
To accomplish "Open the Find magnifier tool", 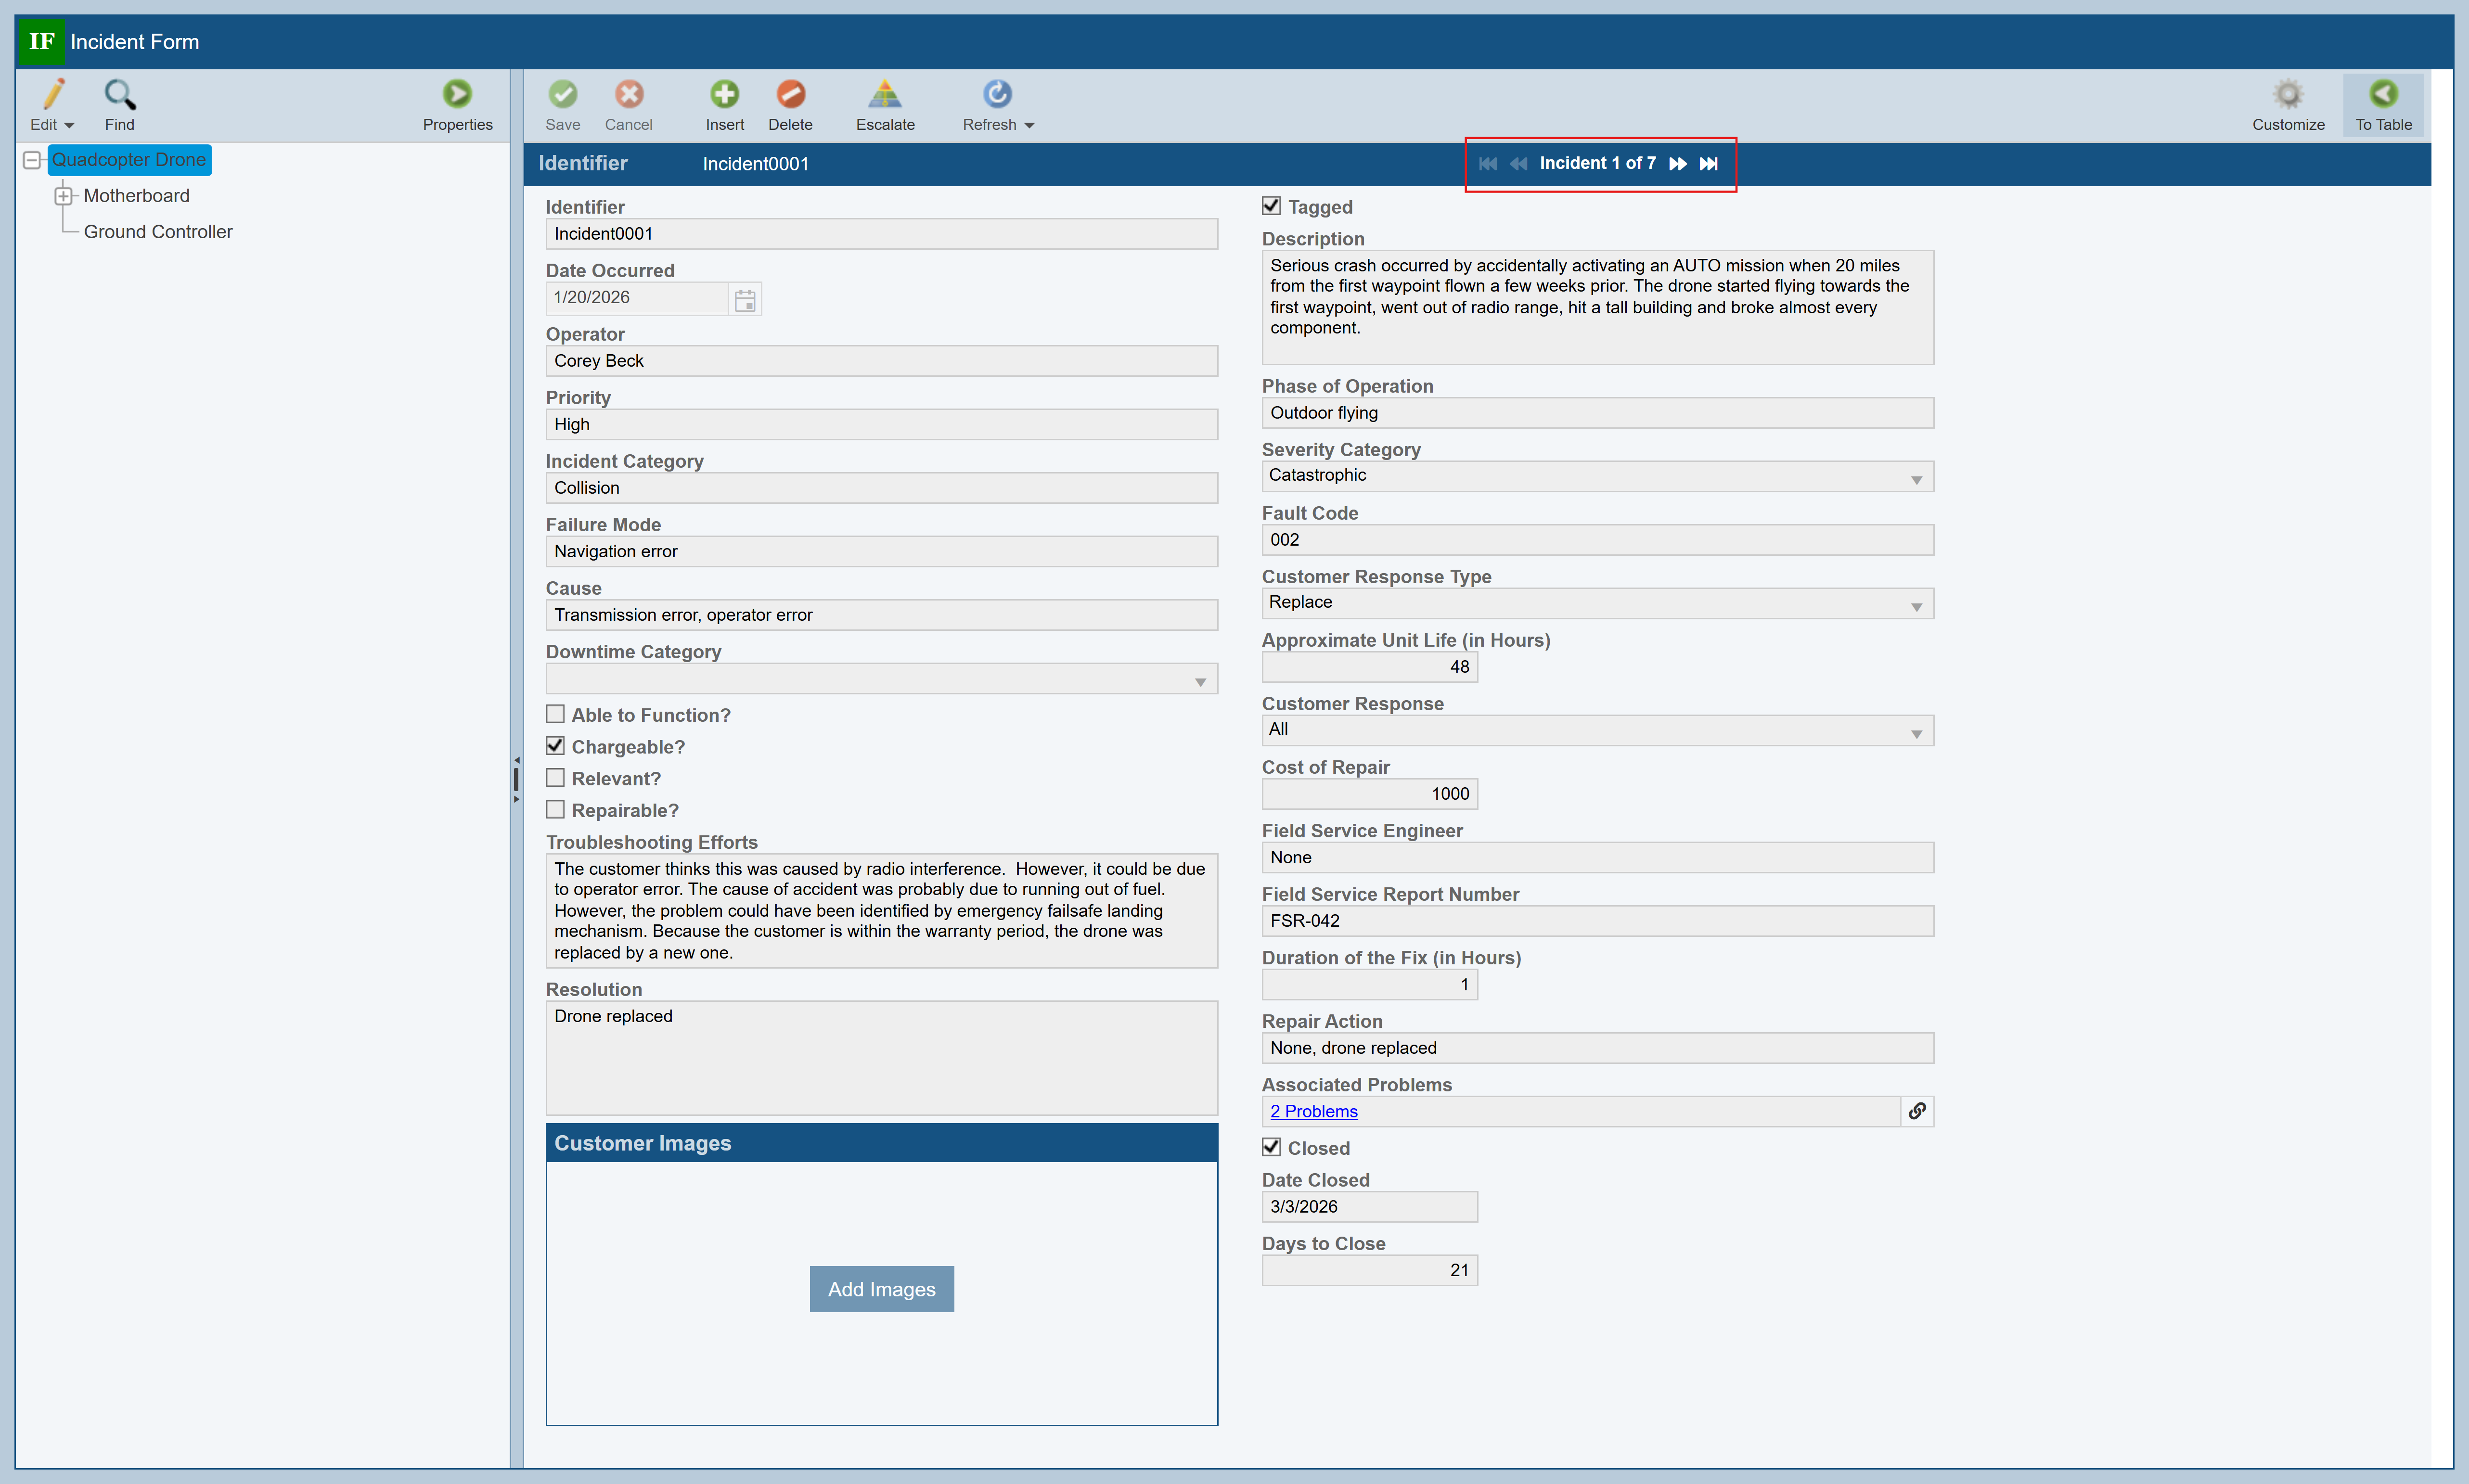I will pyautogui.click(x=119, y=95).
